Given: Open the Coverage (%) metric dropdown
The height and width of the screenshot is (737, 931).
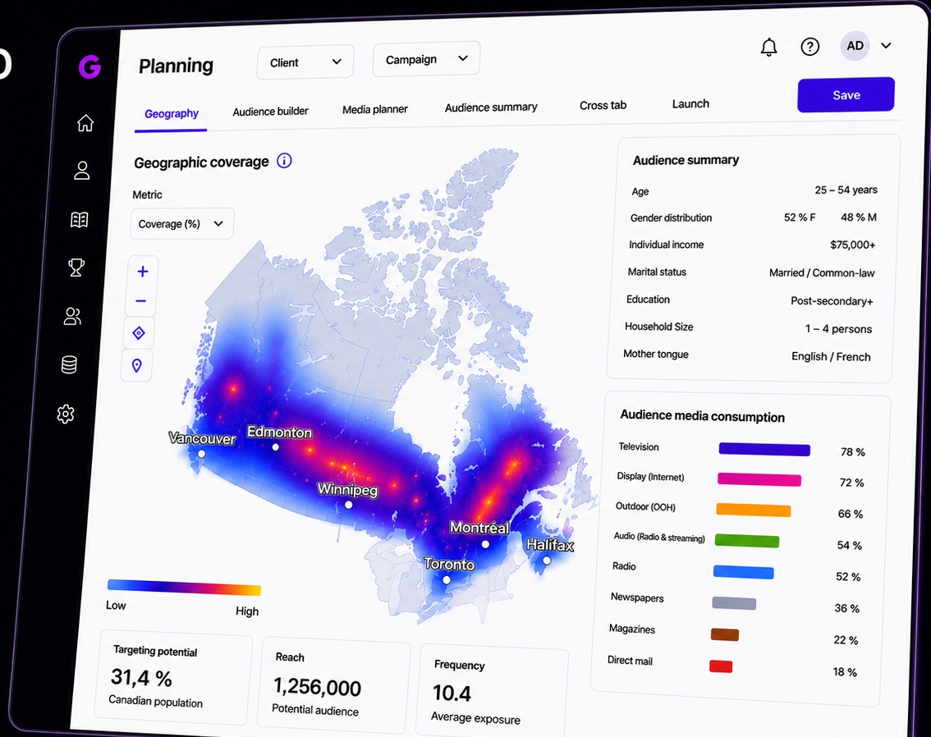Looking at the screenshot, I should coord(181,224).
